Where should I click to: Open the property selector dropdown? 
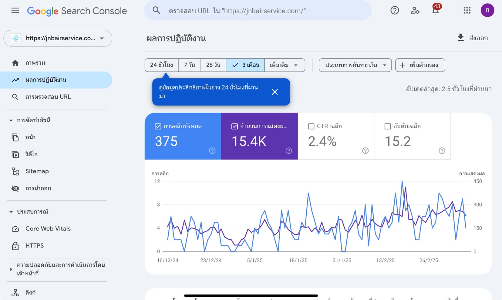tap(58, 38)
